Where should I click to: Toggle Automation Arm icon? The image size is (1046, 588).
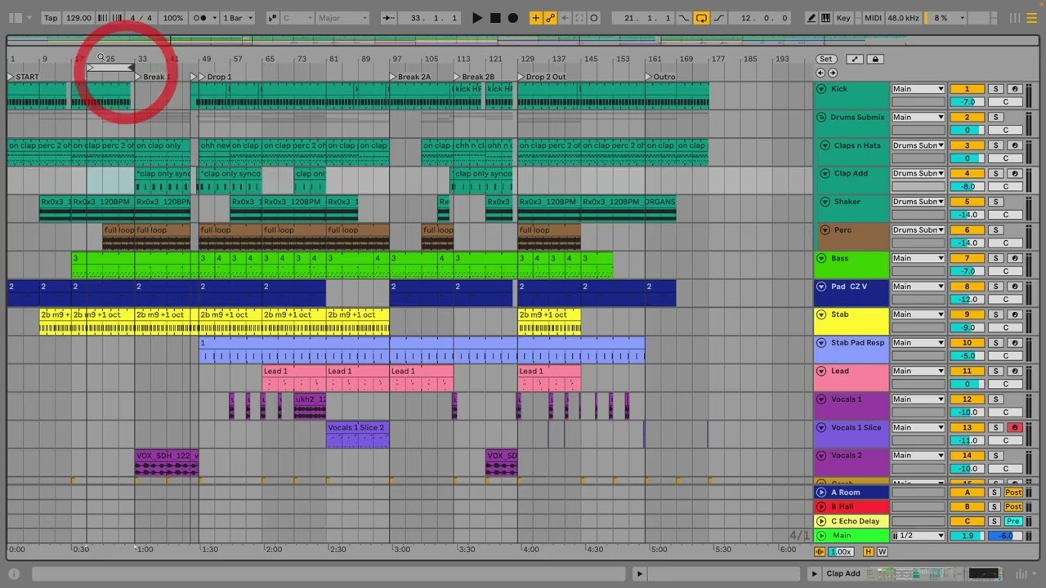point(550,18)
